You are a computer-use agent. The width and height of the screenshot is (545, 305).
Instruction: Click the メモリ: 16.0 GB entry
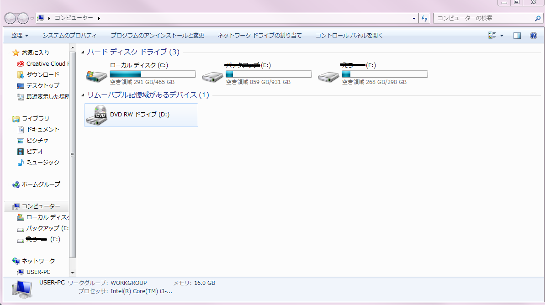tap(194, 283)
